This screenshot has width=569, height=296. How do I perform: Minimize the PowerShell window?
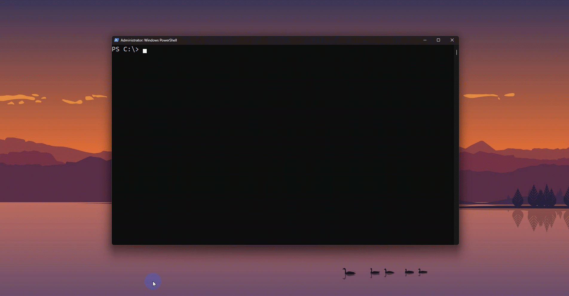coord(425,40)
